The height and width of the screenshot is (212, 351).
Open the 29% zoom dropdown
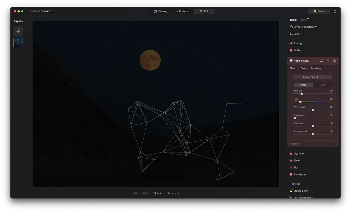point(157,193)
